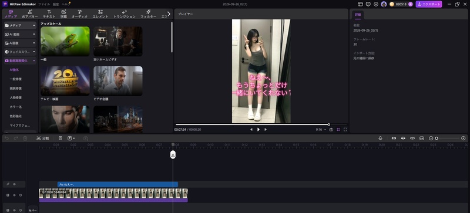Toggle the link clips icon in timeline toolbar
470x213 pixels.
click(x=394, y=138)
